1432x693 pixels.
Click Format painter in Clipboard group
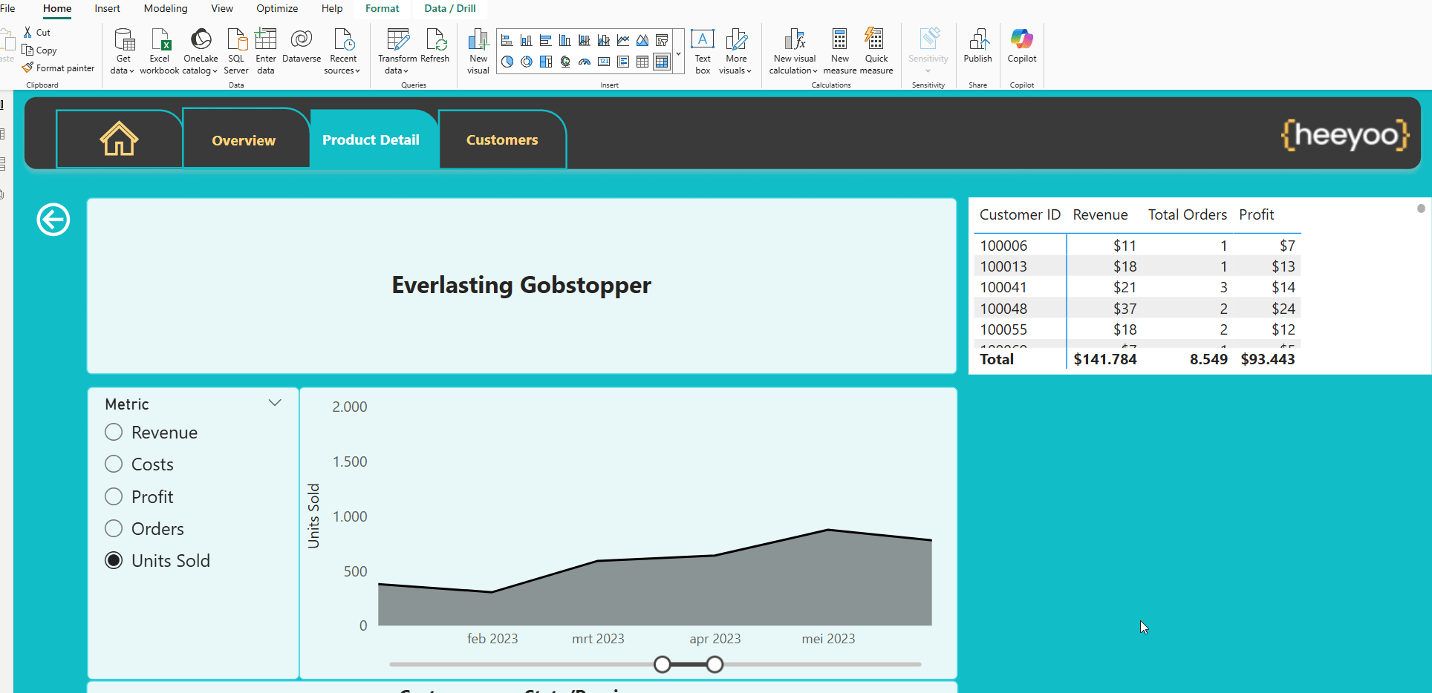tap(59, 68)
